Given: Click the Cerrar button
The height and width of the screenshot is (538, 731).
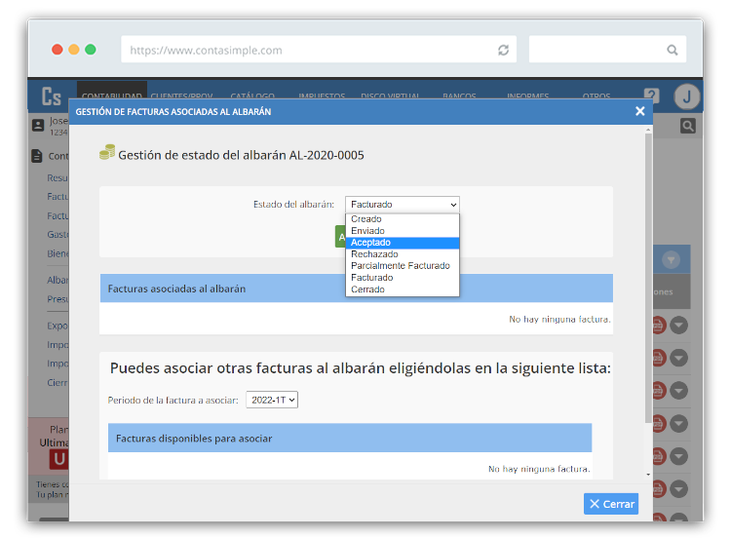Looking at the screenshot, I should [611, 504].
